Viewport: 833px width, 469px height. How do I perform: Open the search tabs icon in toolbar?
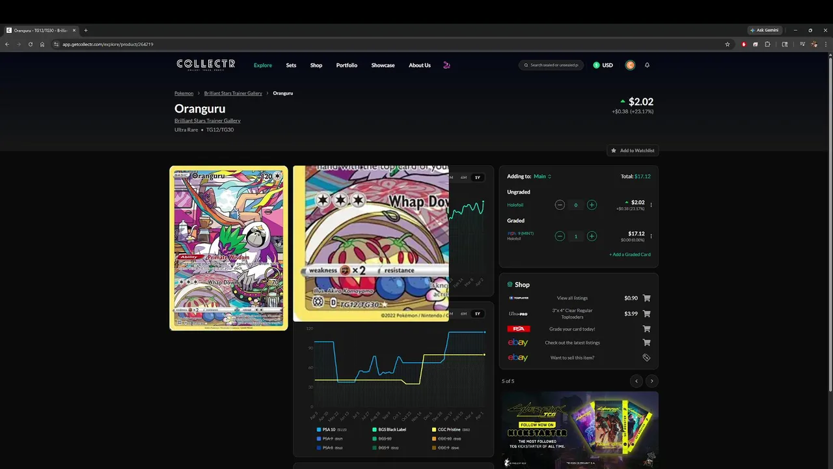coord(785,44)
